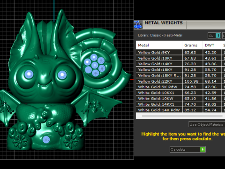
Task: Select the White Gold:10KX1 row
Action: pyautogui.click(x=180, y=93)
